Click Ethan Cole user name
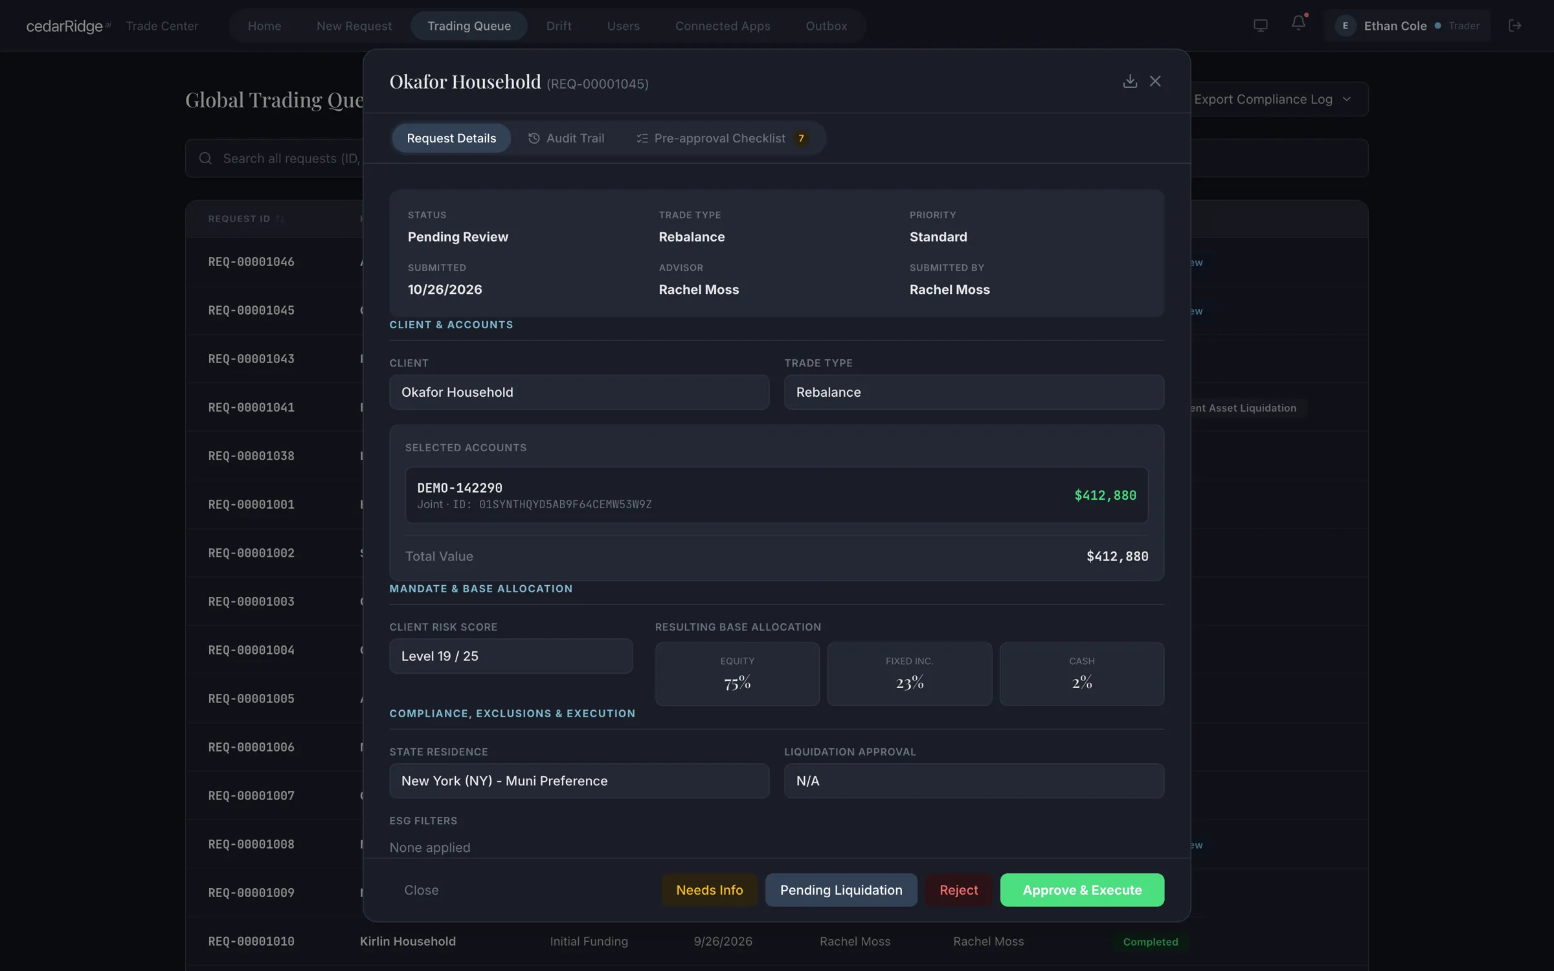This screenshot has width=1554, height=971. (1395, 25)
